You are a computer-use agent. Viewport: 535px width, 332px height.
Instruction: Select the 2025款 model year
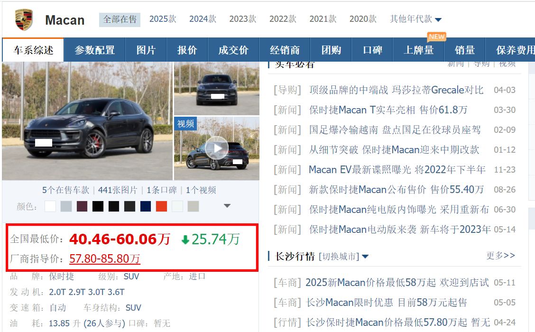point(163,19)
